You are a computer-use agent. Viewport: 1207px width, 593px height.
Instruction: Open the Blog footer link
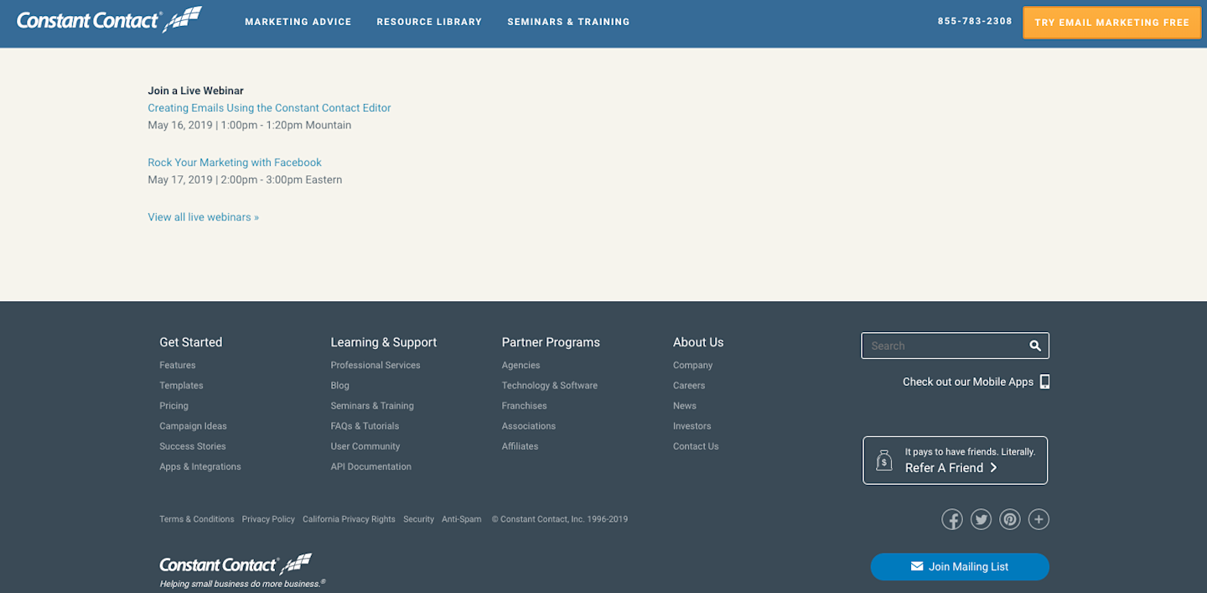coord(339,386)
